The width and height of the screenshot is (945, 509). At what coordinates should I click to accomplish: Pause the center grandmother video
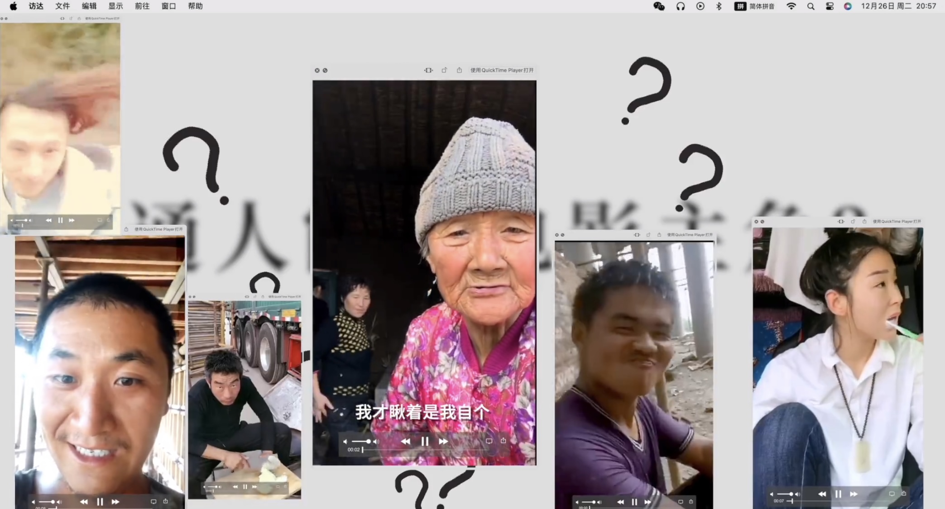point(425,441)
